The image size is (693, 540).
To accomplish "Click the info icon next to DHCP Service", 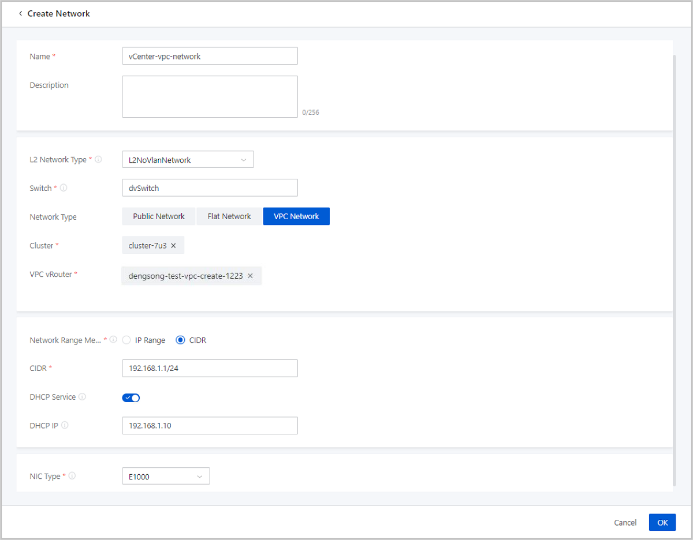I will pos(82,397).
